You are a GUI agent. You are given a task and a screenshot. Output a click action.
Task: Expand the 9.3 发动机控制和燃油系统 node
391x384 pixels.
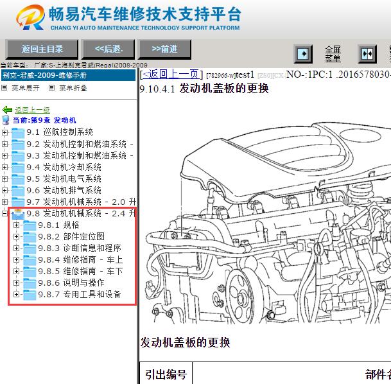pyautogui.click(x=4, y=155)
